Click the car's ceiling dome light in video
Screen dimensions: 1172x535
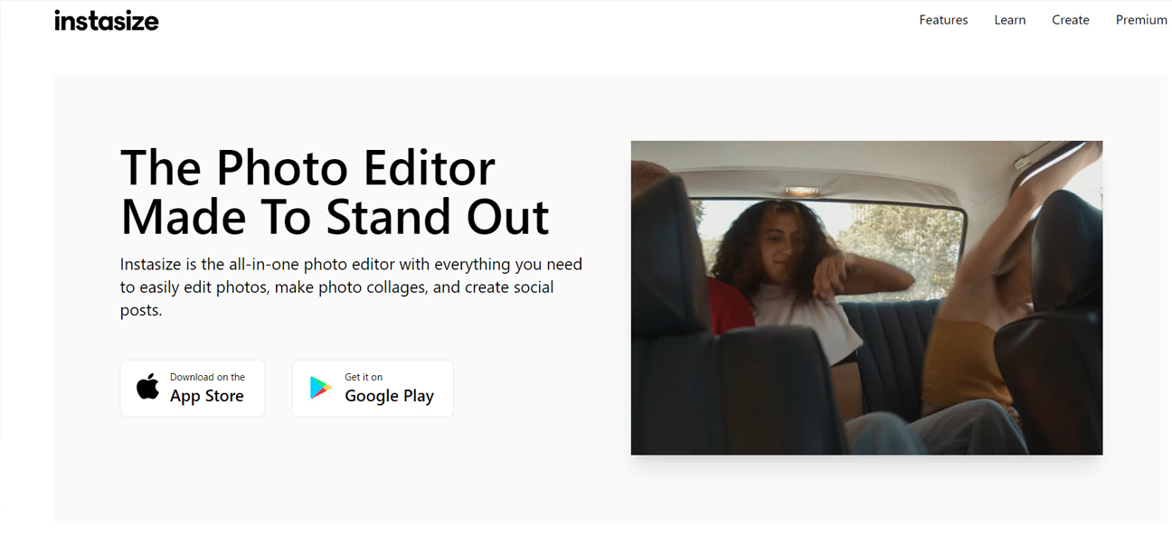coord(802,191)
